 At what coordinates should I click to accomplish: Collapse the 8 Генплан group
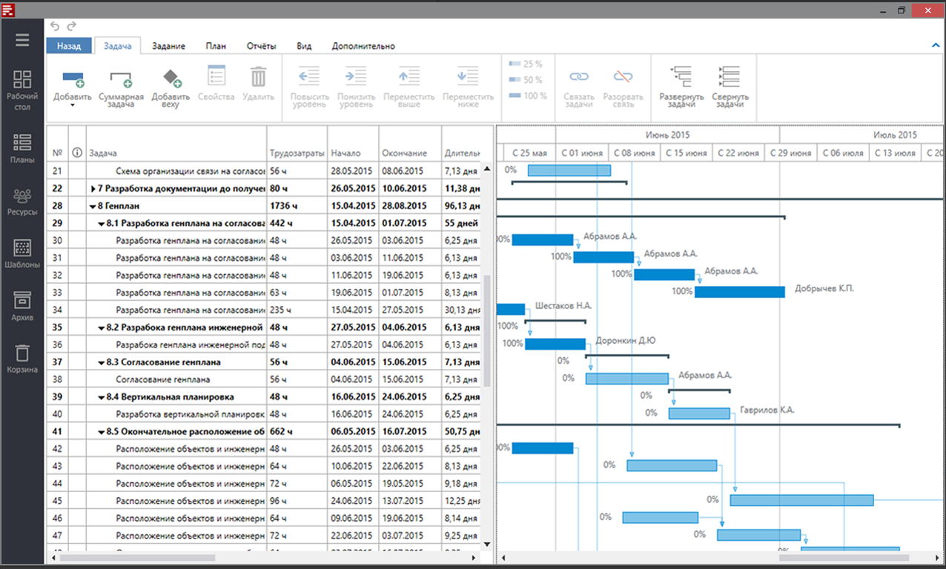pyautogui.click(x=93, y=206)
